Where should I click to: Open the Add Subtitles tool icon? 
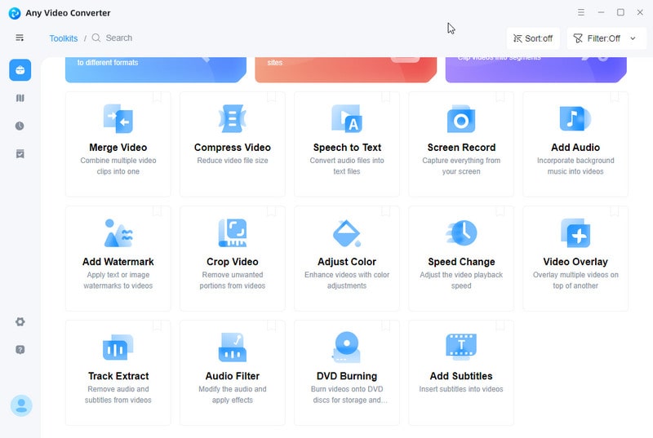tap(461, 347)
